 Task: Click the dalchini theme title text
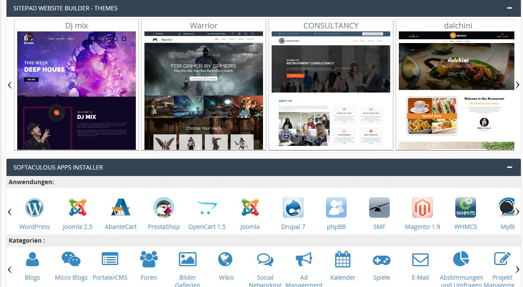pos(458,25)
